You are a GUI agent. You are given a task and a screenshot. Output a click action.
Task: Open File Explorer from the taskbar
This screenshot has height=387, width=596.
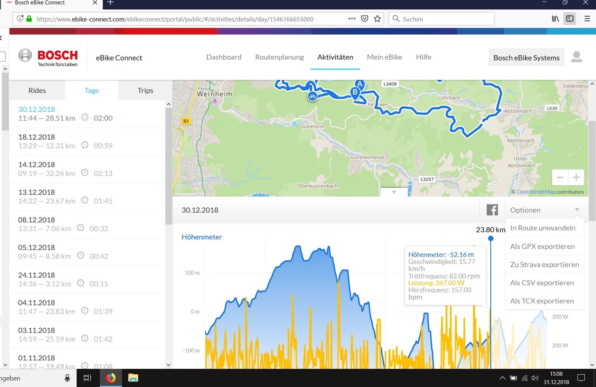pos(133,378)
